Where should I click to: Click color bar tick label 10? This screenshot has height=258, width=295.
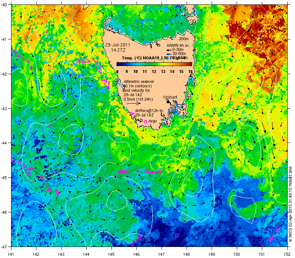pyautogui.click(x=135, y=72)
